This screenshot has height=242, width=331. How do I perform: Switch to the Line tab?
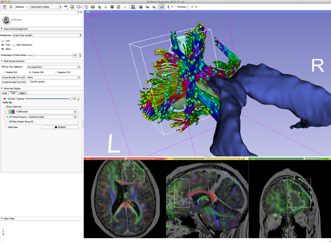coord(5,93)
